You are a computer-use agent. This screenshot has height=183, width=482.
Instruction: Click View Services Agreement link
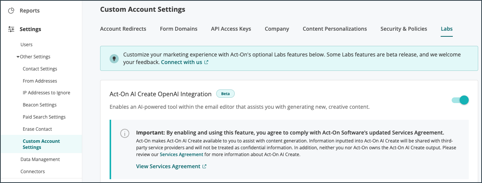pos(168,166)
